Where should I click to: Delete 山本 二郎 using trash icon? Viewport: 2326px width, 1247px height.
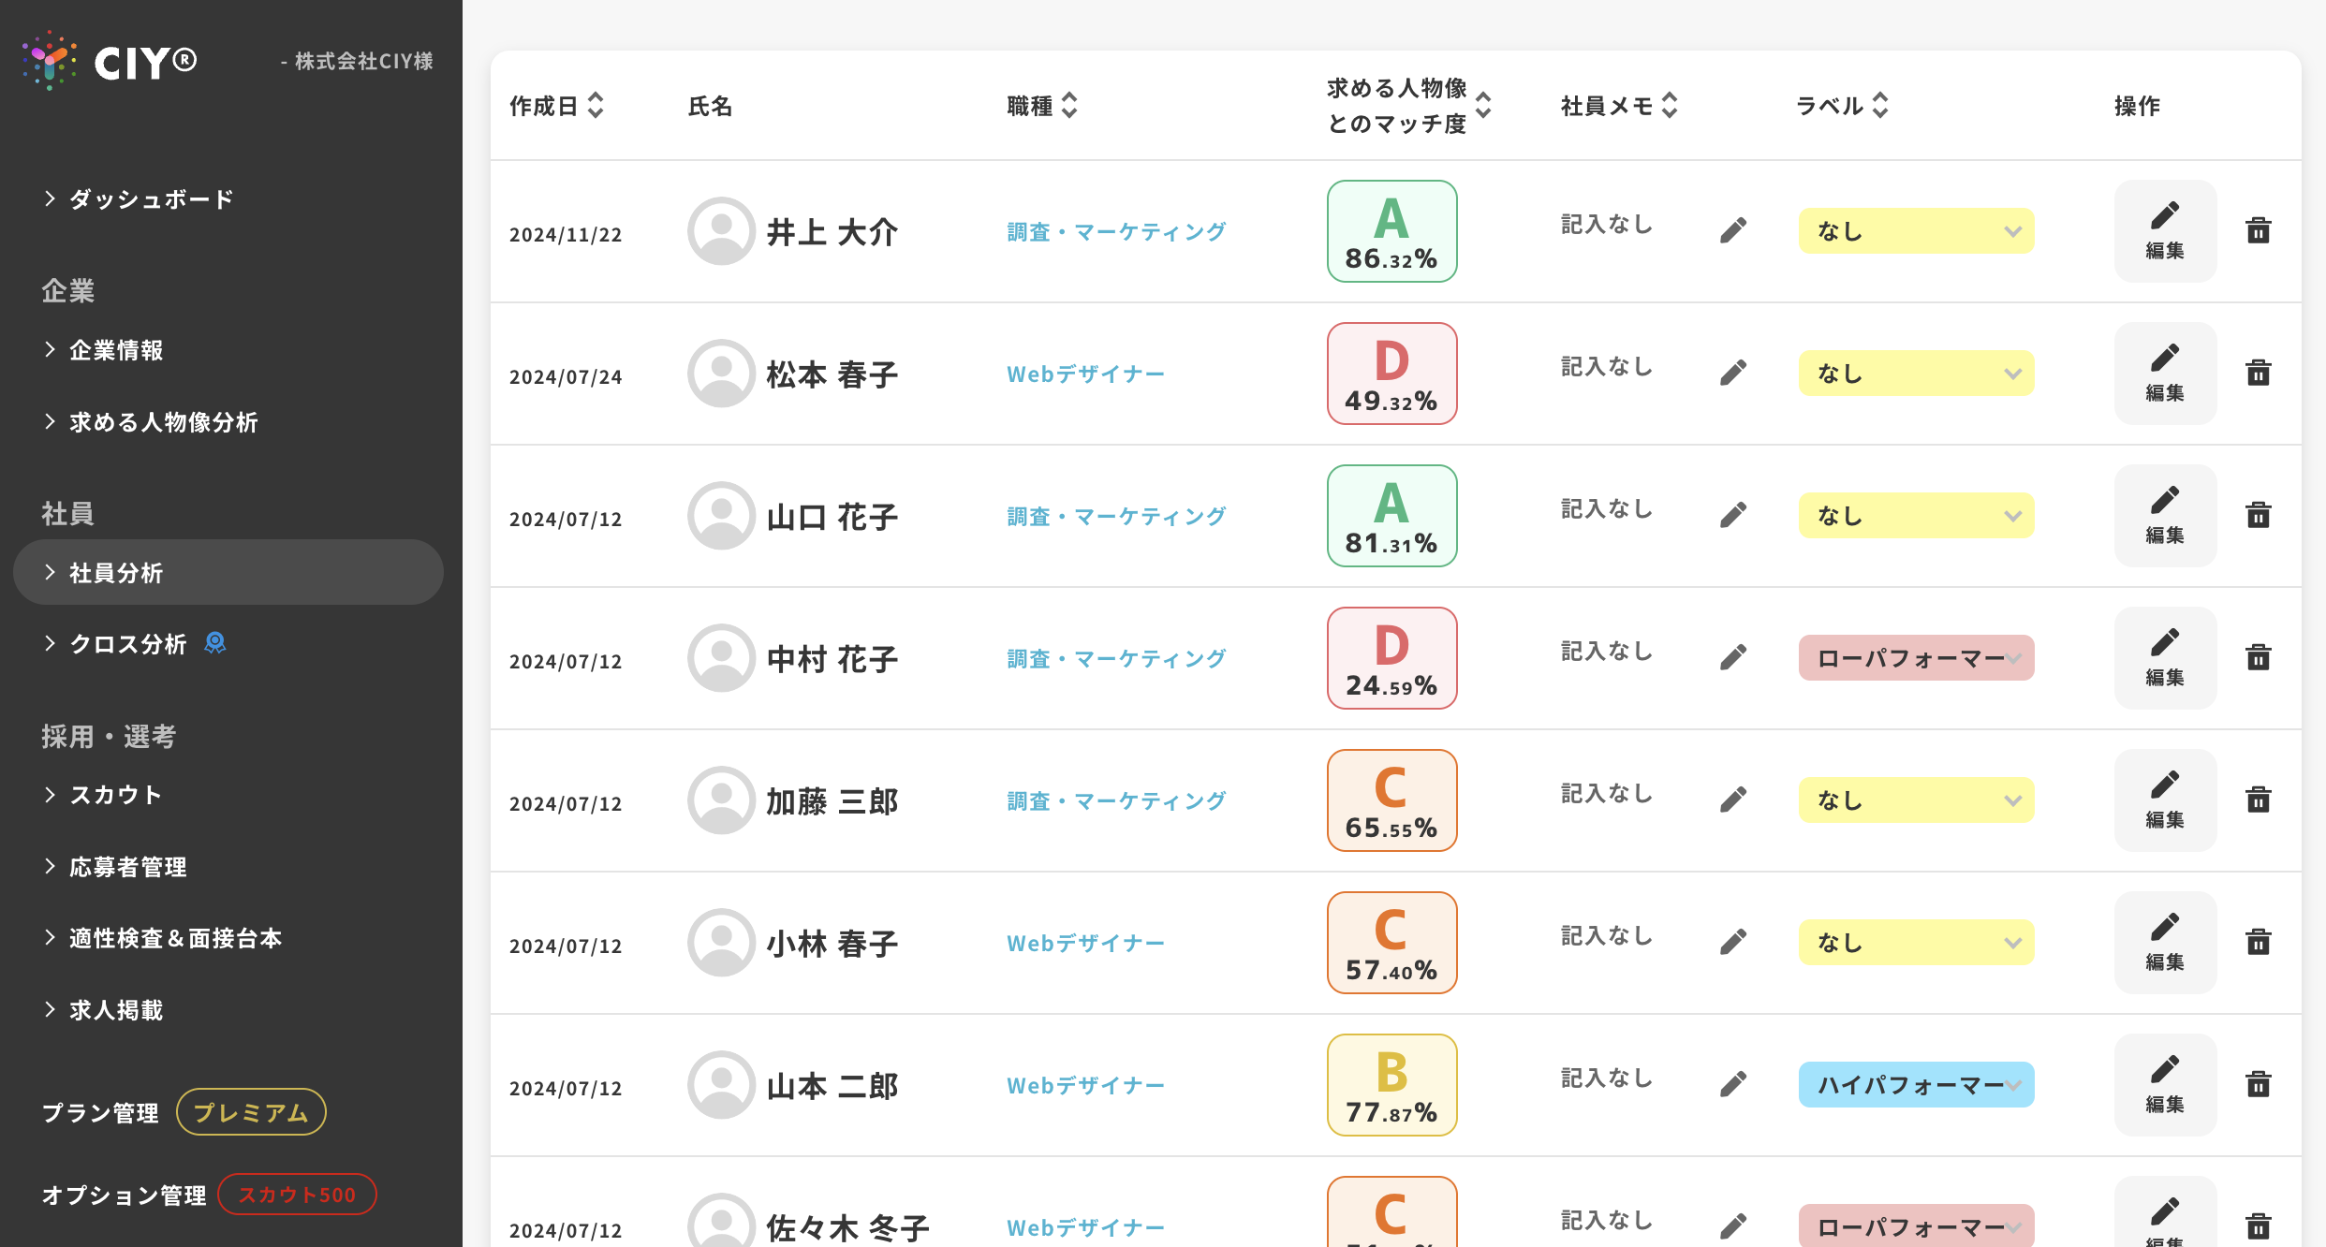(2258, 1084)
